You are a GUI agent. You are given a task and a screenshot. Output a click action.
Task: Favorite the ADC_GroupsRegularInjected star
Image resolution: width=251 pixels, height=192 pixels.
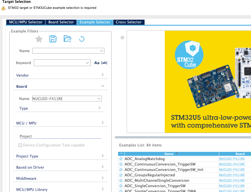tap(121, 175)
